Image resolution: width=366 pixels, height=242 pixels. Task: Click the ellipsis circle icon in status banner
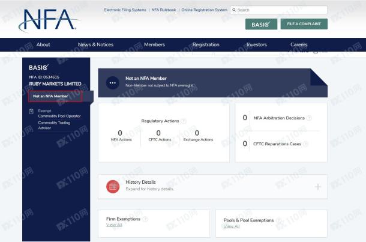[113, 83]
